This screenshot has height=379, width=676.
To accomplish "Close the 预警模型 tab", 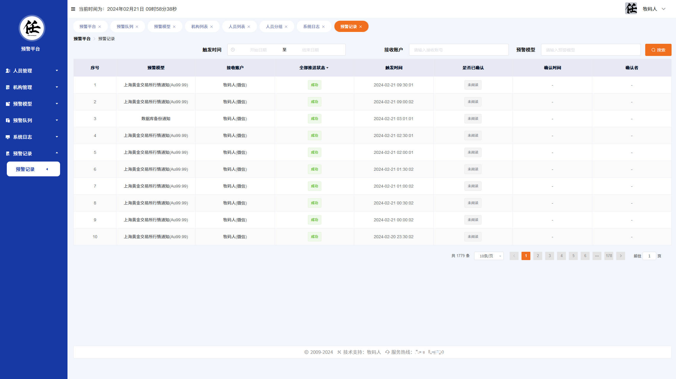I will coord(174,27).
